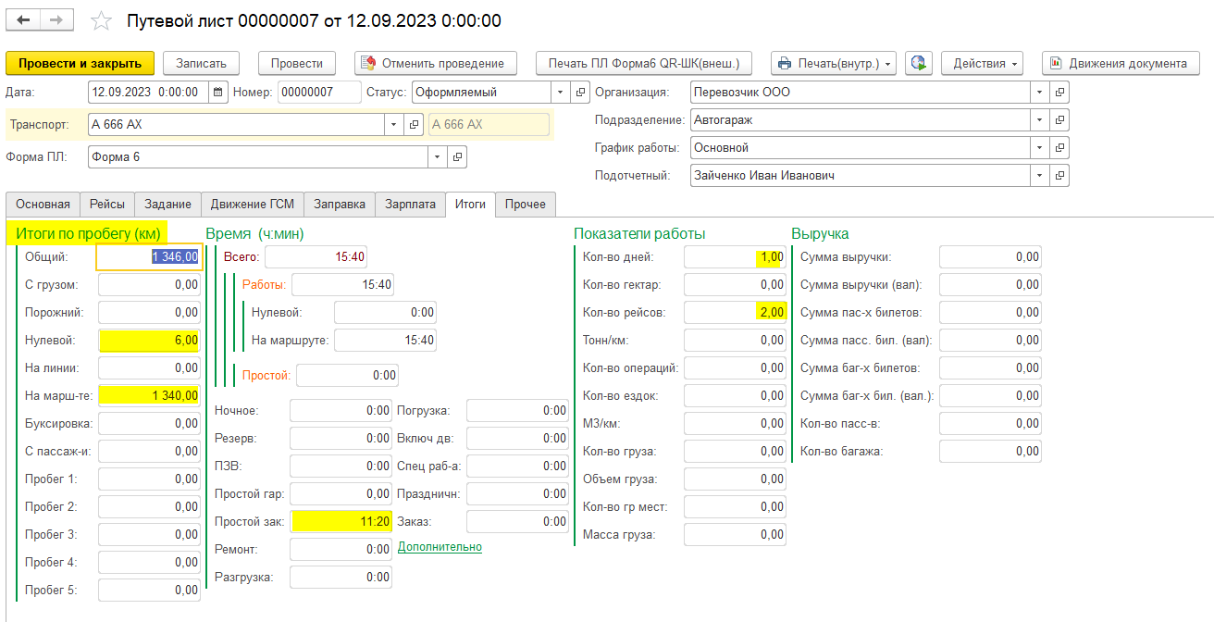Open calendar picker in Дата field
The width and height of the screenshot is (1214, 622).
pos(217,93)
